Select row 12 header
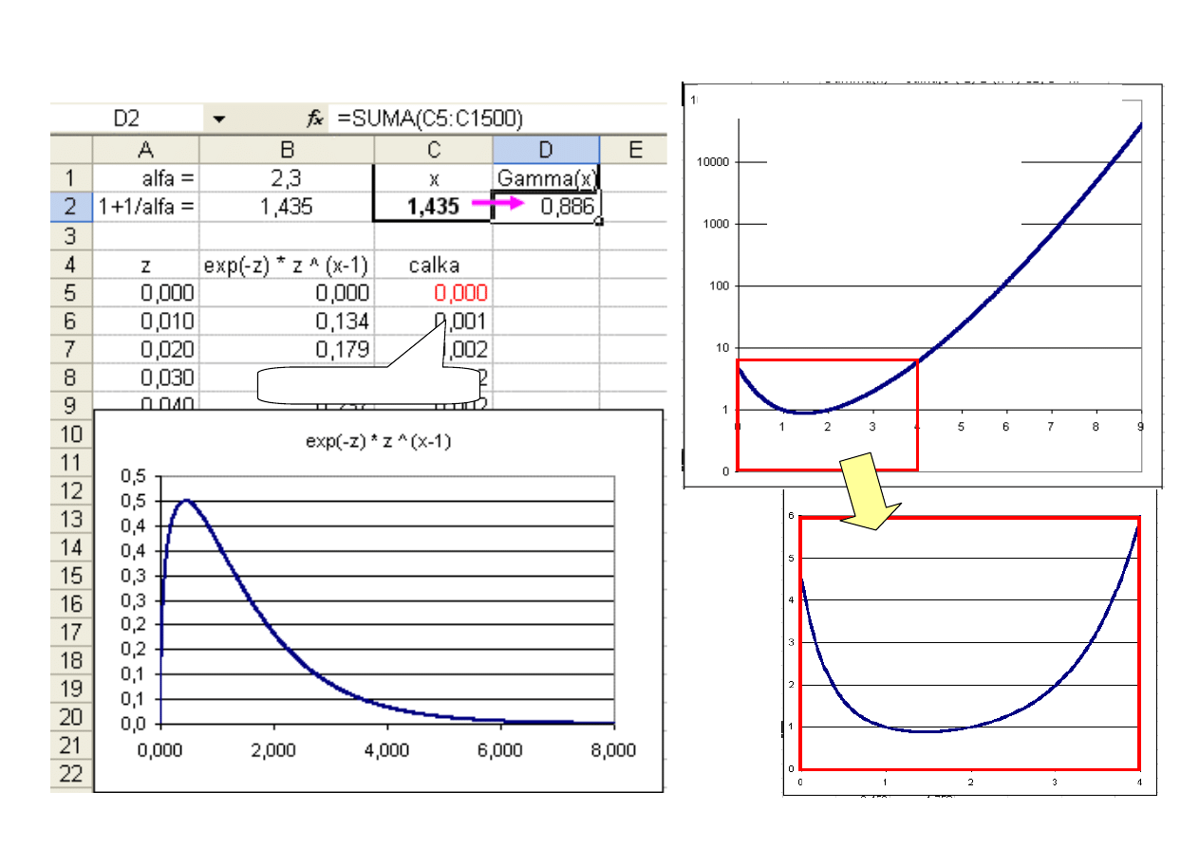The width and height of the screenshot is (1199, 847). pyautogui.click(x=71, y=490)
